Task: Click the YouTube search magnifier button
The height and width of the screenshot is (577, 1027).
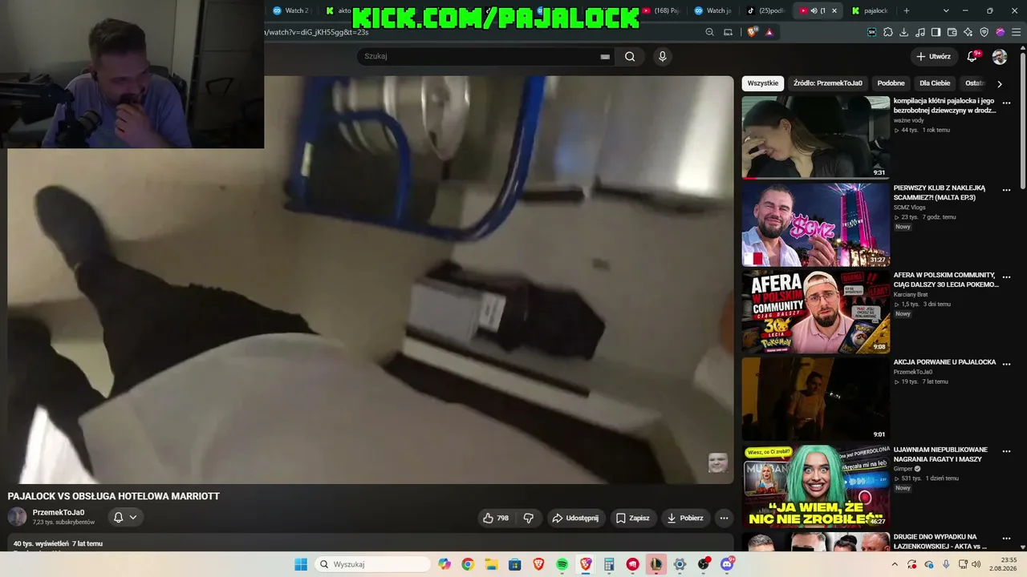Action: [x=630, y=56]
